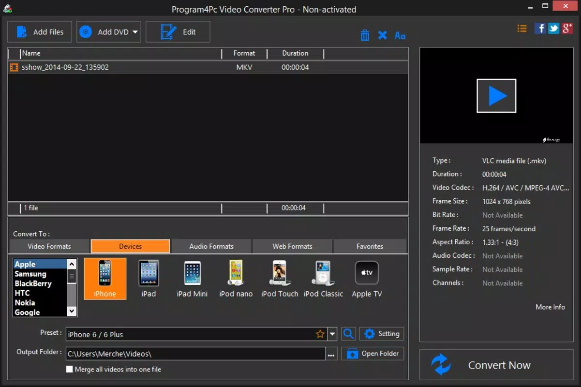The image size is (581, 387).
Task: Select the sshow_2014-09-22_135902 file row
Action: (208, 67)
